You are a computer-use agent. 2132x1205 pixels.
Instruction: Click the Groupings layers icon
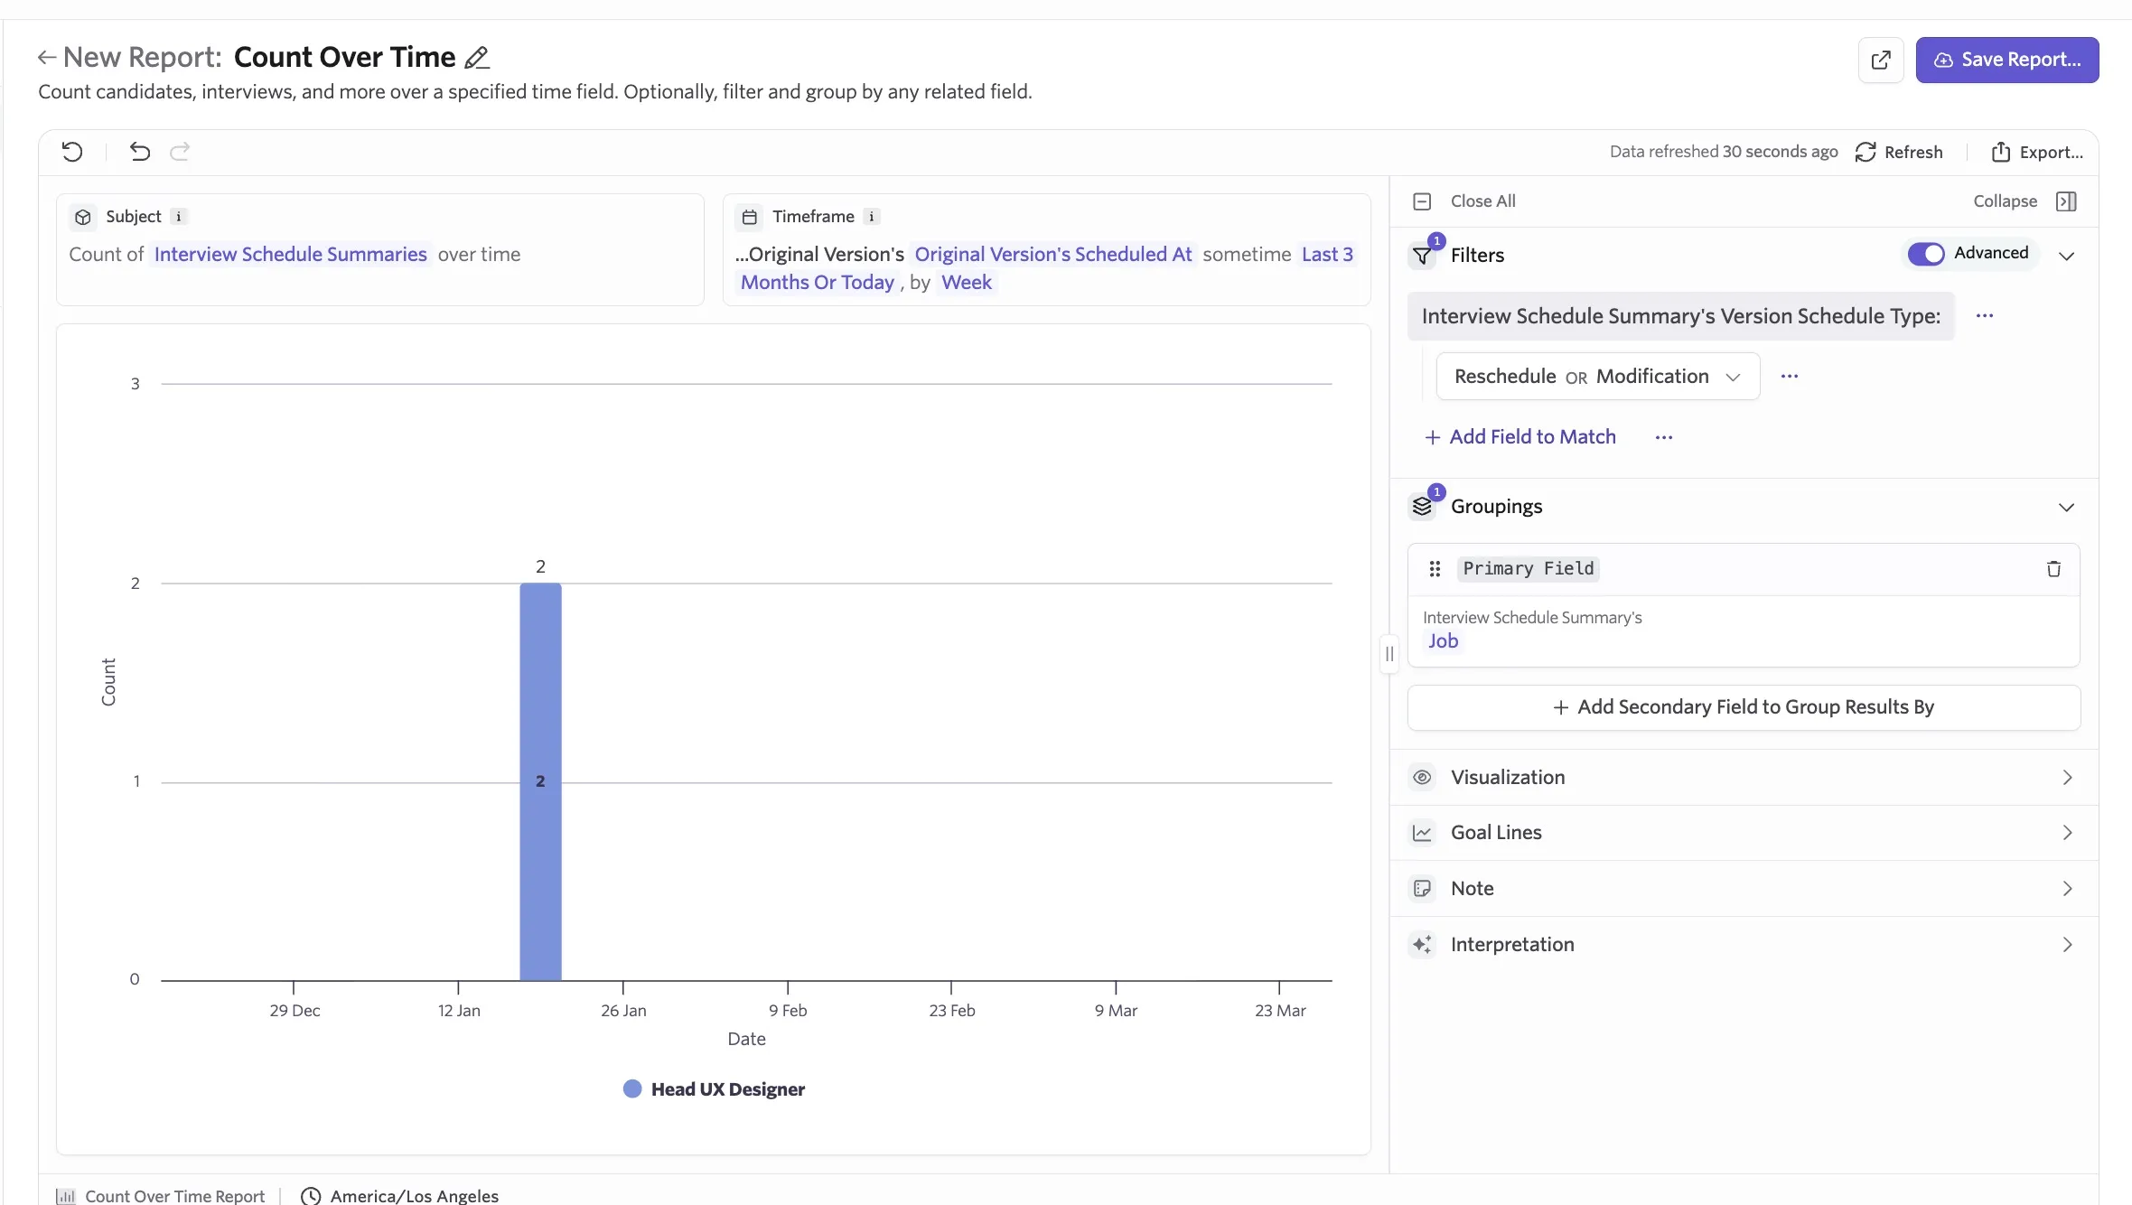tap(1423, 507)
